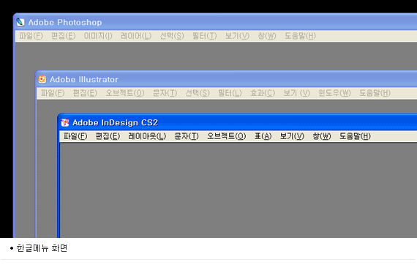Open 문자(T) menu in Illustrator window
Image resolution: width=417 pixels, height=265 pixels.
pos(165,93)
